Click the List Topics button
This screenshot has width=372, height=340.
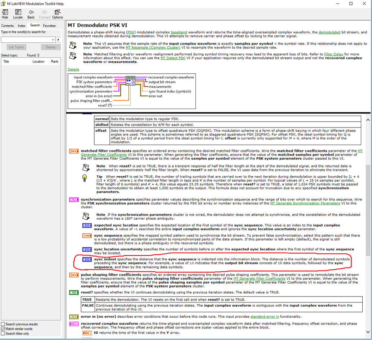[x=16, y=47]
